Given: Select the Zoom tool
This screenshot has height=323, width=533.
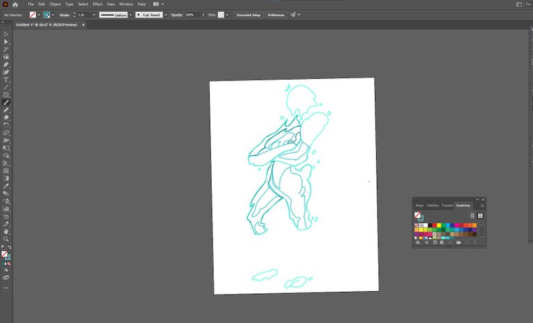Looking at the screenshot, I should pos(6,239).
